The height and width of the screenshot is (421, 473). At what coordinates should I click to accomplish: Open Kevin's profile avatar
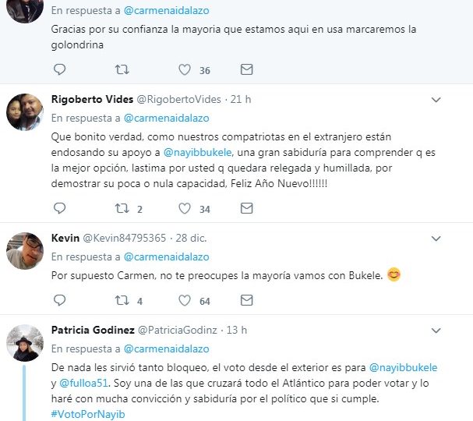click(25, 251)
